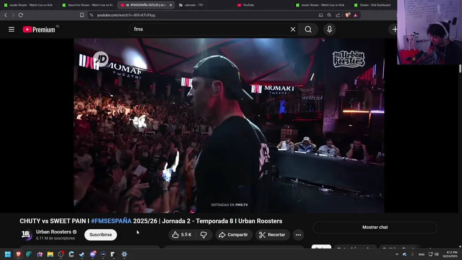Click the Compartir share button

(234, 235)
